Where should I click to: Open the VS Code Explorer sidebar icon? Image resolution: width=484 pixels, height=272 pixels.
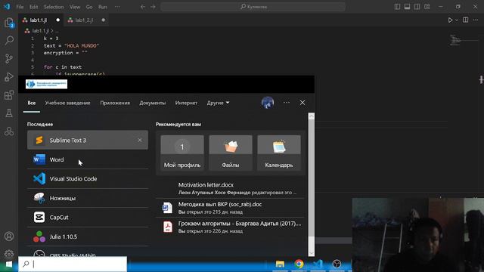click(9, 23)
